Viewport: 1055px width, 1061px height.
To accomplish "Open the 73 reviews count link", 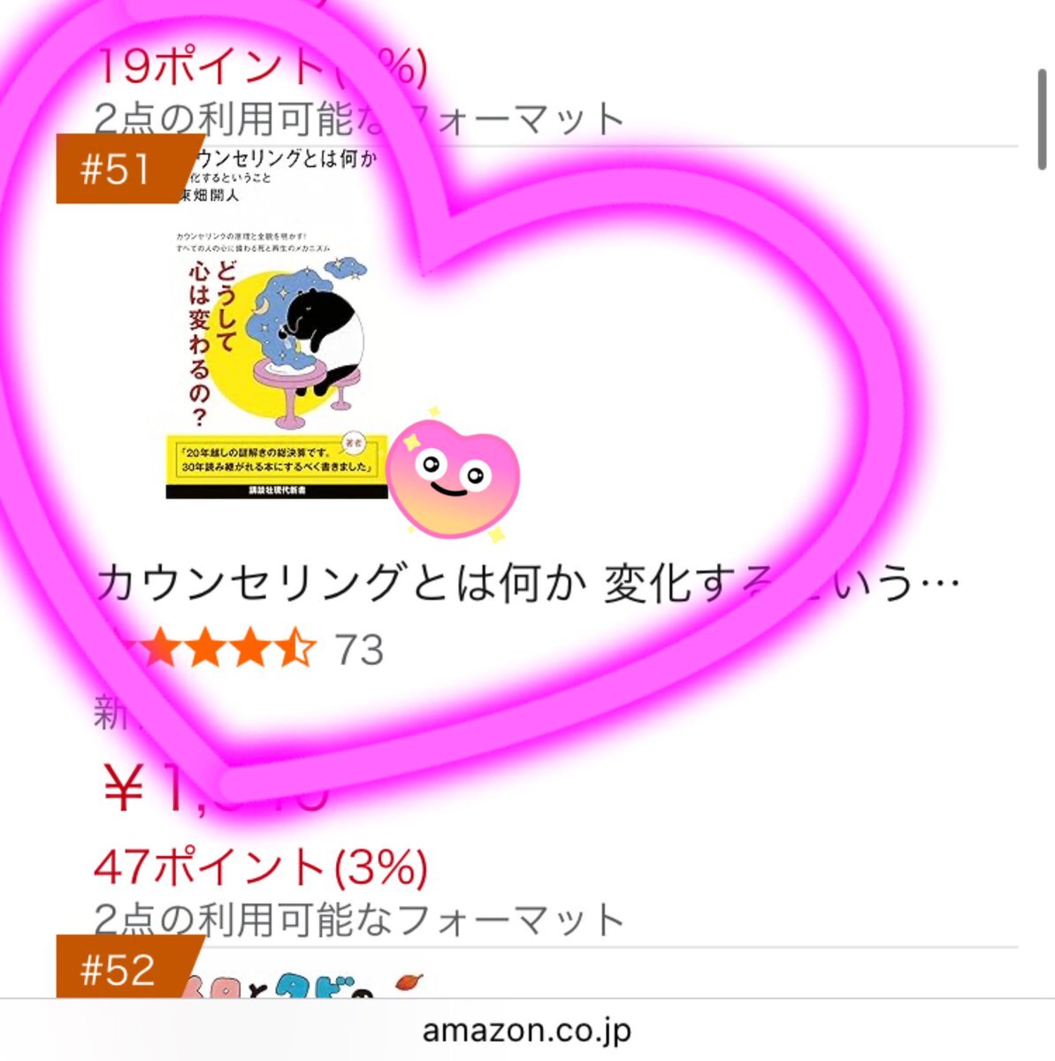I will click(359, 650).
